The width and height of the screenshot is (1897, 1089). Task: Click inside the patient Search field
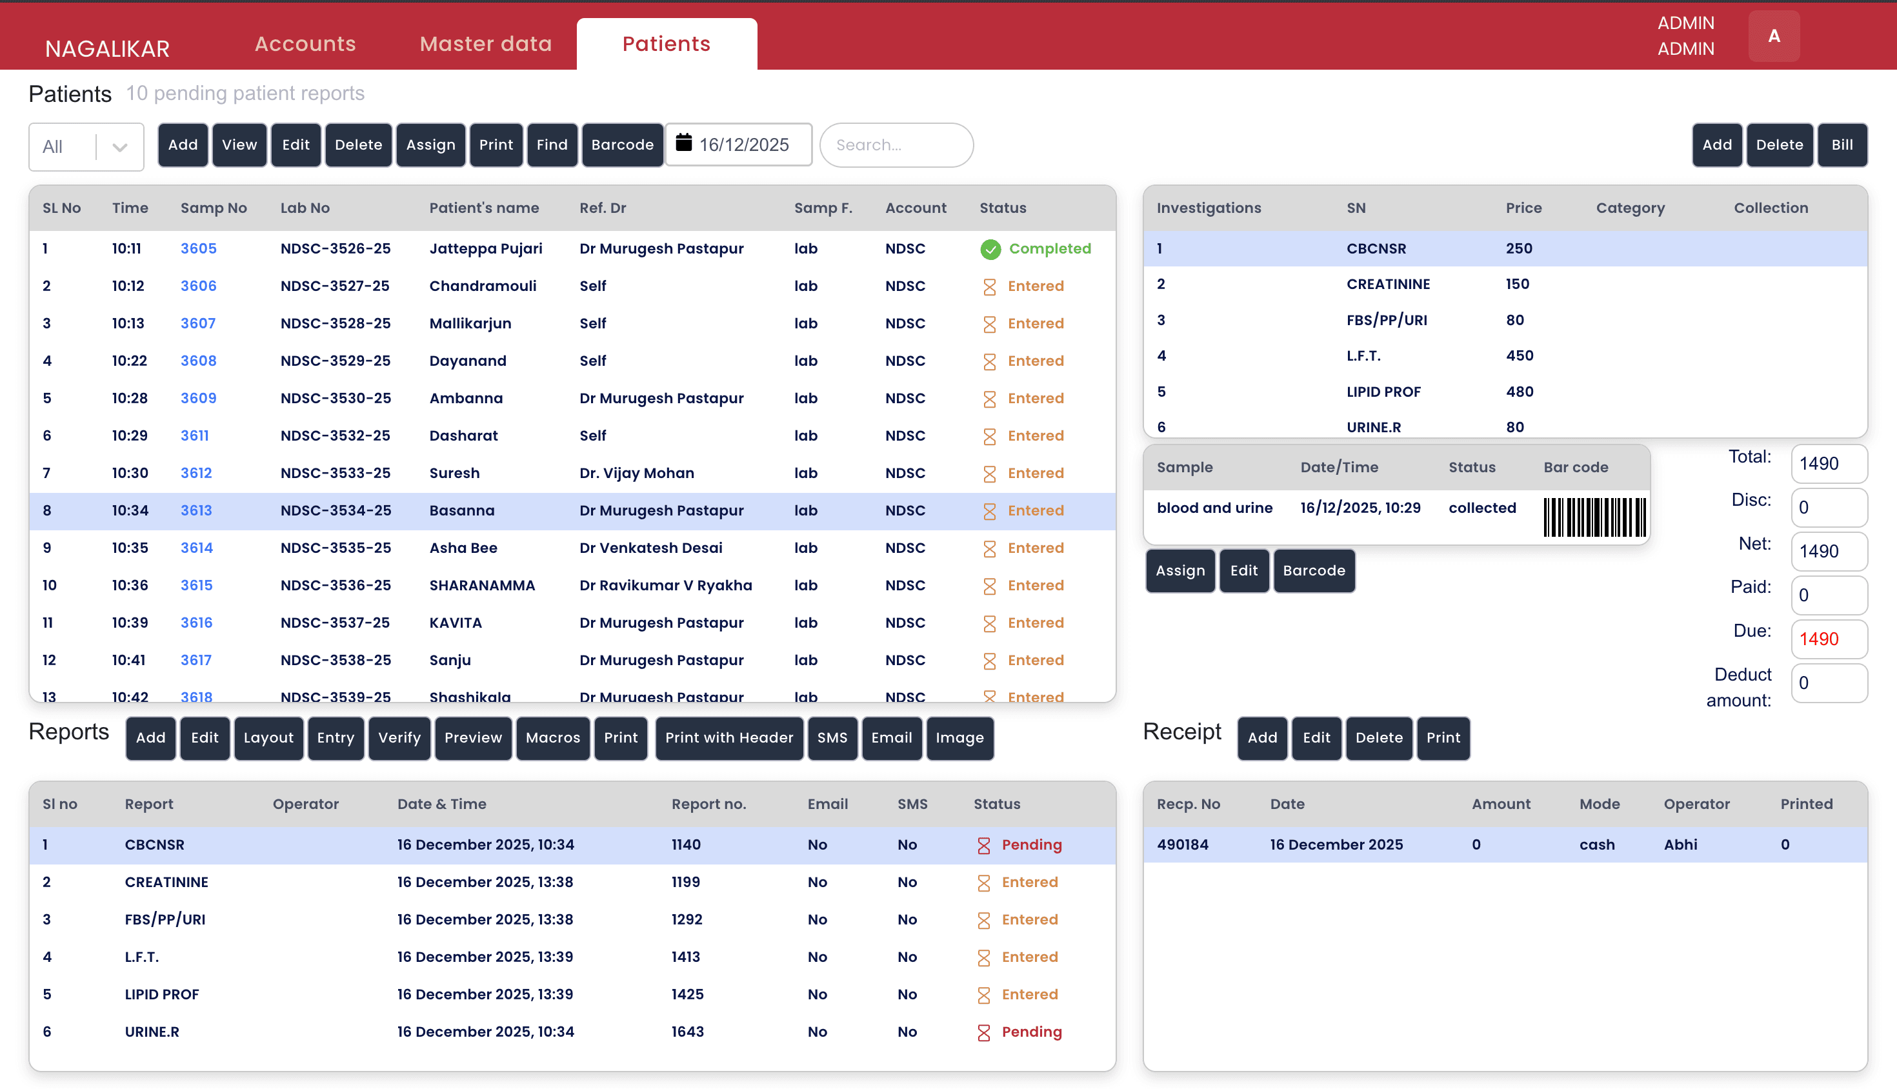coord(896,145)
